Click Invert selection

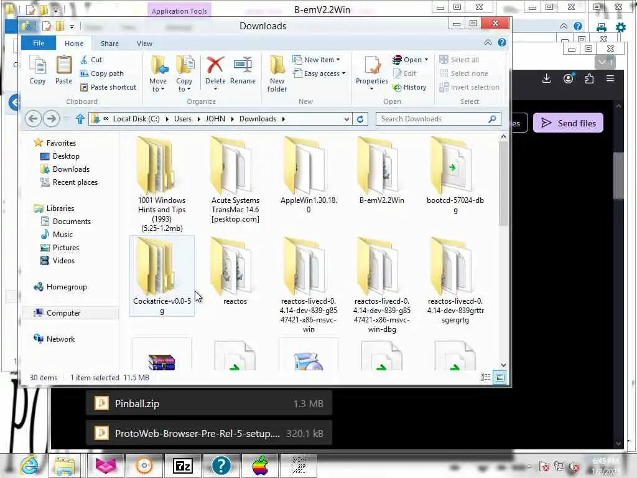tap(469, 87)
